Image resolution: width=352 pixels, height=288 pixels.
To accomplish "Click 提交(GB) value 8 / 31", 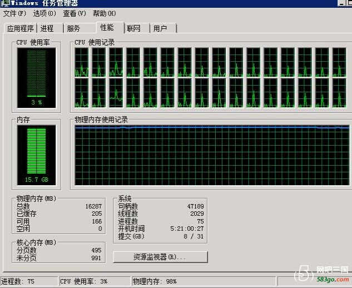I will coord(194,236).
